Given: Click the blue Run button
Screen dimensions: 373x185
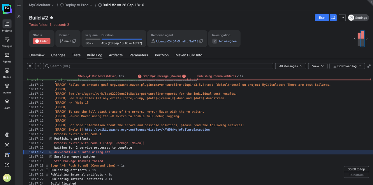Looking at the screenshot, I should [x=322, y=18].
